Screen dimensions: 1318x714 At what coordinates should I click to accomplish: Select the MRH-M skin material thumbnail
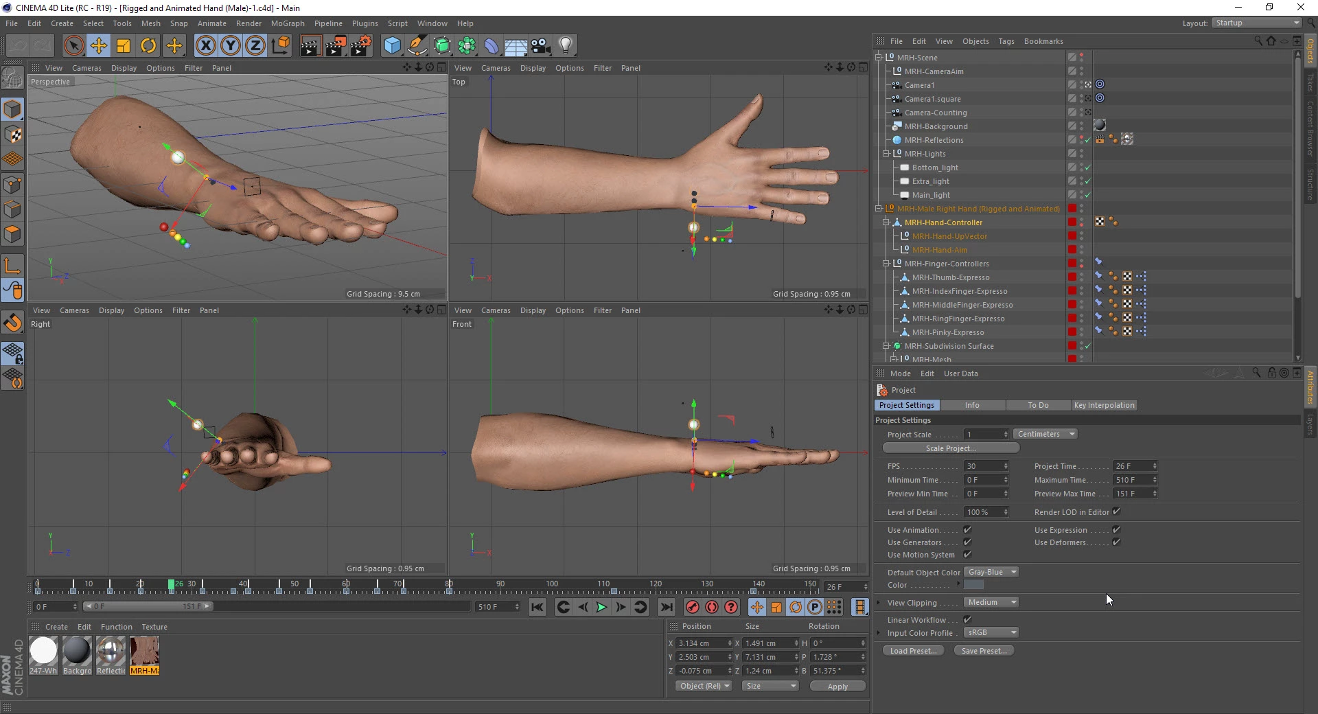(x=144, y=655)
